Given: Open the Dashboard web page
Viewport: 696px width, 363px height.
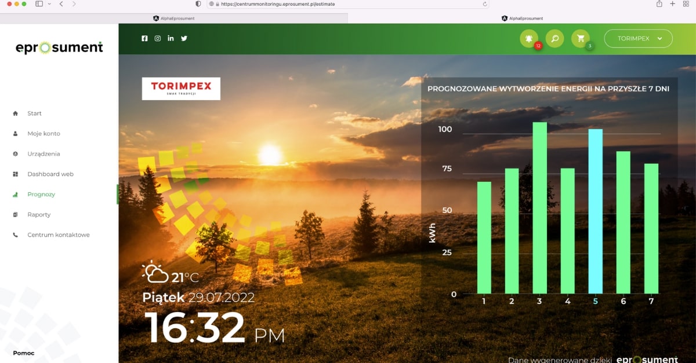Looking at the screenshot, I should coord(50,174).
